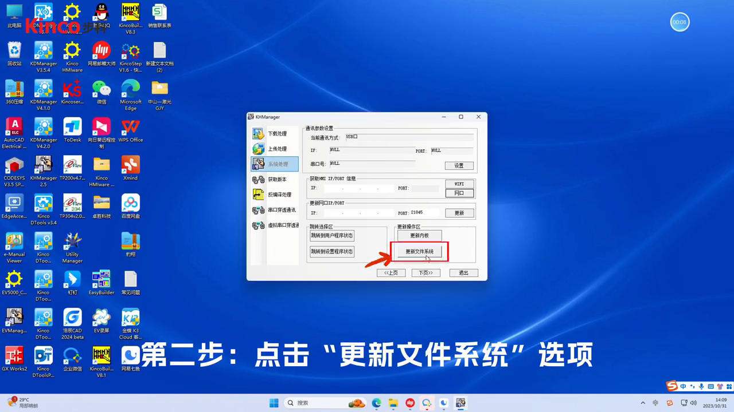Open the ToDesk desktop shortcut
This screenshot has width=734, height=412.
[72, 130]
